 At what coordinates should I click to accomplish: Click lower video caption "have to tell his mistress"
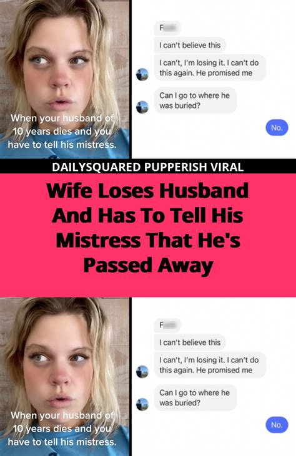coord(62,442)
